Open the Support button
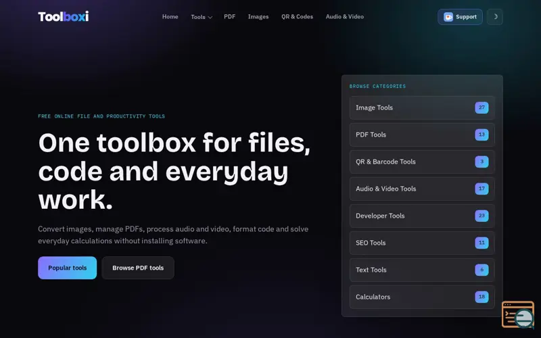The image size is (541, 338). pyautogui.click(x=460, y=16)
